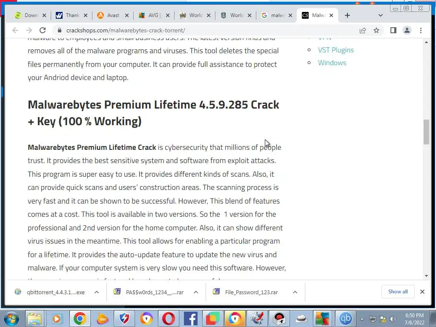Click the padlock site info icon
The height and width of the screenshot is (327, 436).
[x=59, y=30]
